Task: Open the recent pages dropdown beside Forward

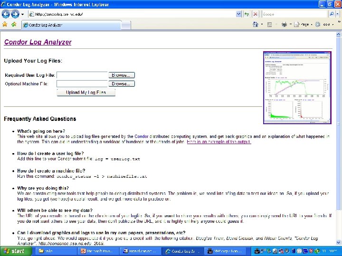Action: pyautogui.click(x=22, y=14)
